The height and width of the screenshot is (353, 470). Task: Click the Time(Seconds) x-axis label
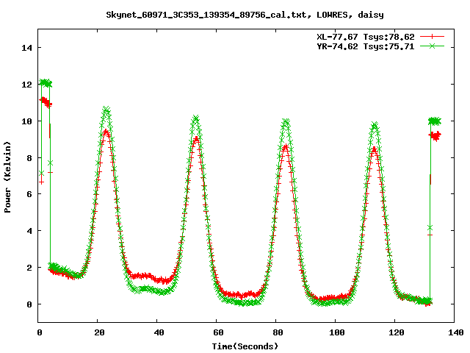coord(246,346)
